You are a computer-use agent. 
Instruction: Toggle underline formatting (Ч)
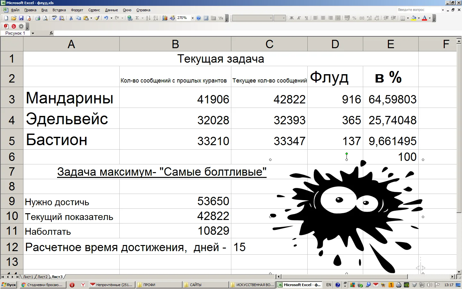coord(306,18)
